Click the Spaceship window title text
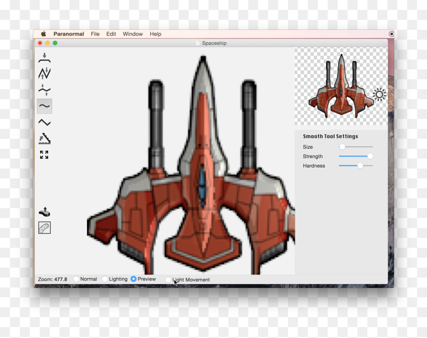Viewport: 427px width, 338px height. [214, 43]
